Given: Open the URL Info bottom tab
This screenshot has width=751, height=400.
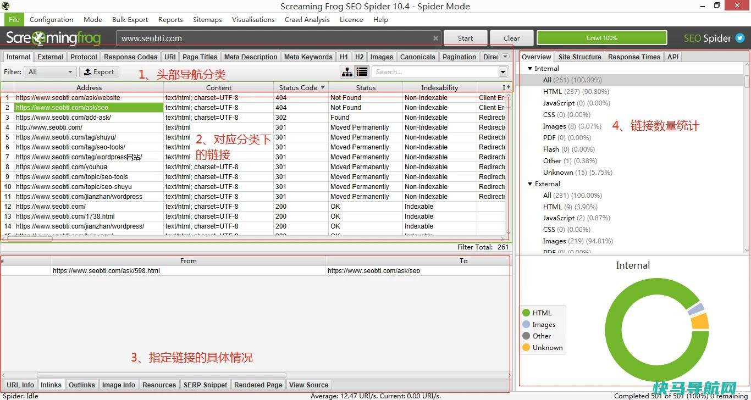Looking at the screenshot, I should [20, 385].
